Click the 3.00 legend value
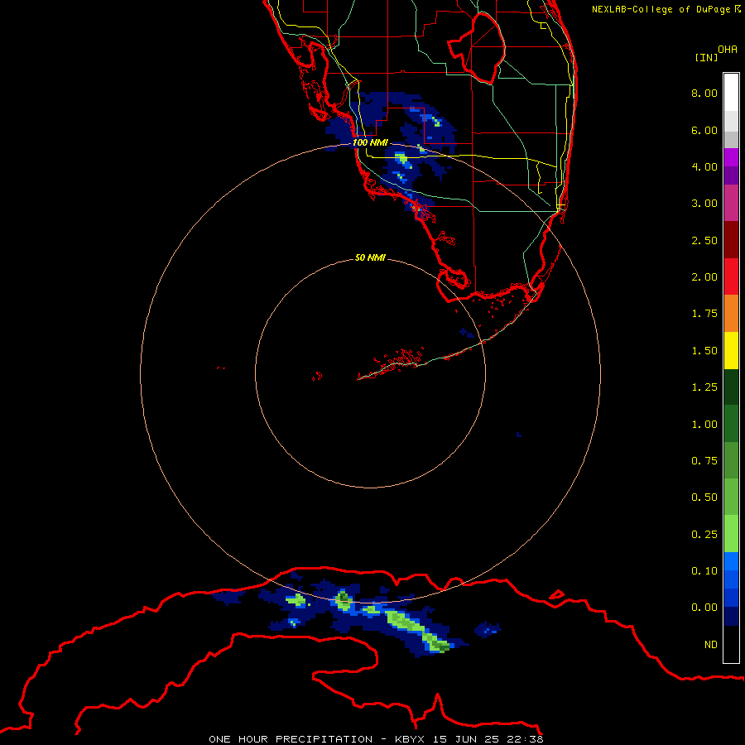This screenshot has height=745, width=745. coord(704,204)
